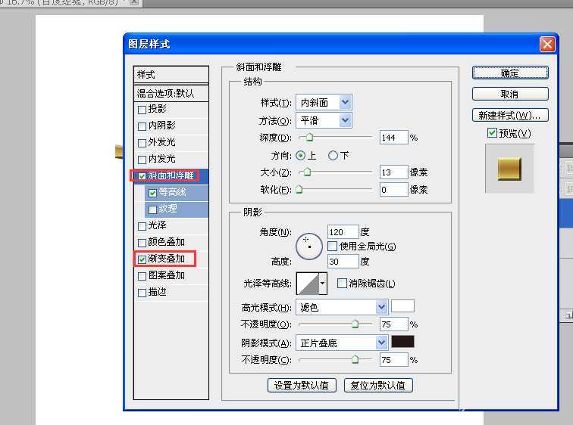This screenshot has height=425, width=573.
Task: Toggle 使用全局光 checkbox
Action: 332,247
